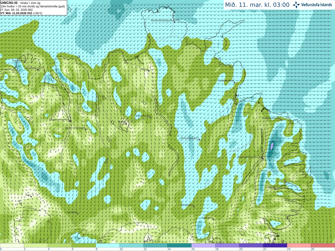Image resolution: width=335 pixels, height=251 pixels.
Task: Click the Kárahnjúkar station label
Action: tap(187, 205)
